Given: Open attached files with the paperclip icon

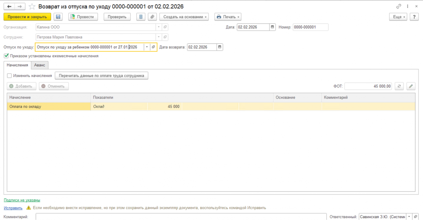Looking at the screenshot, I should (152, 17).
